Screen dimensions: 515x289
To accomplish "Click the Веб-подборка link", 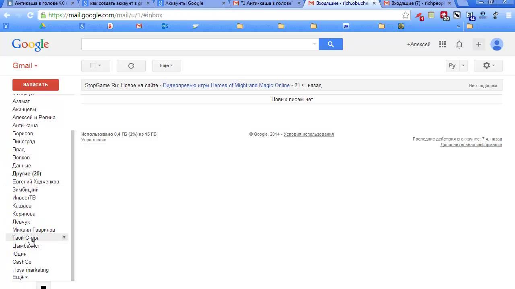I will (x=483, y=85).
